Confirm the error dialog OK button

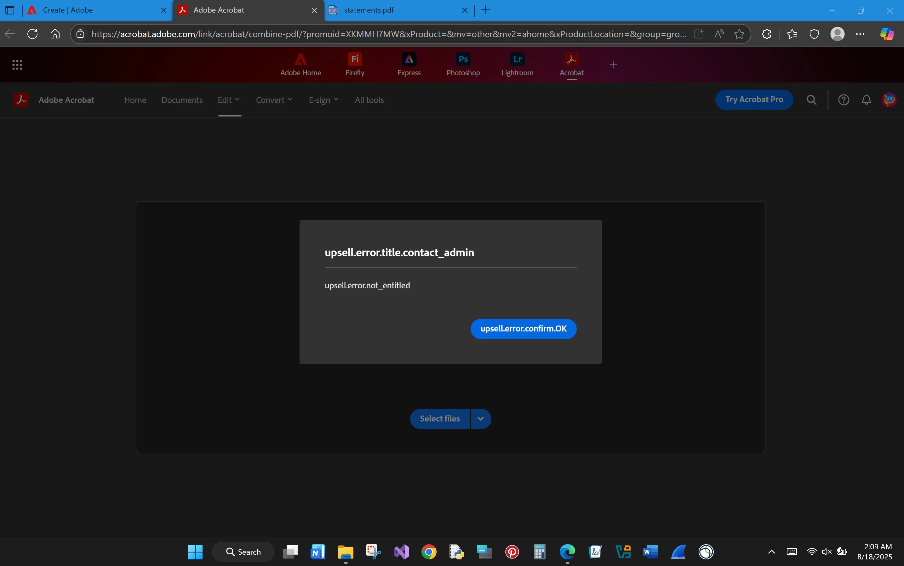coord(523,329)
